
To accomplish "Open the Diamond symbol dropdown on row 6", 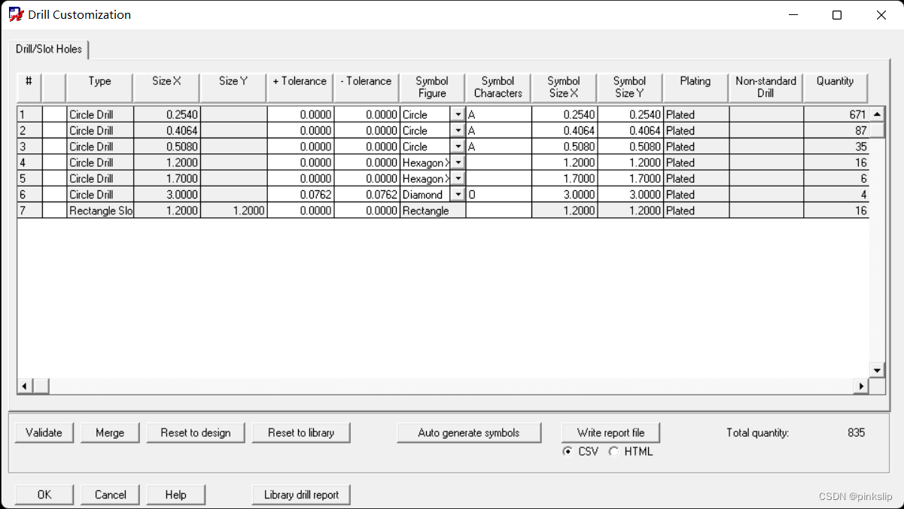I will [458, 194].
